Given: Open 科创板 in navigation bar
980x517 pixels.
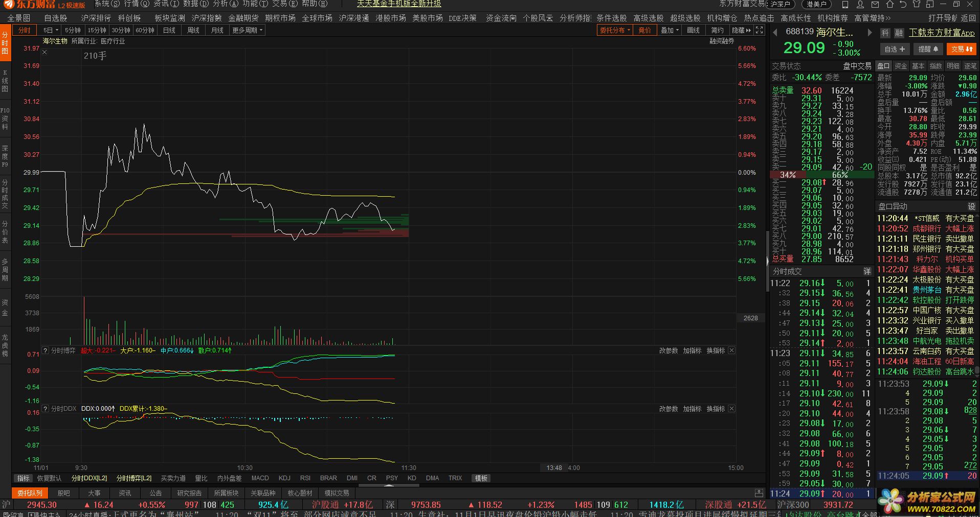Looking at the screenshot, I should click(x=129, y=18).
